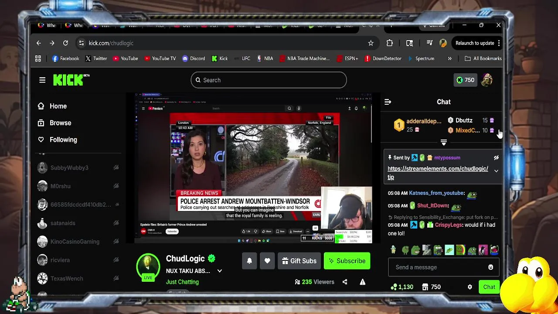The width and height of the screenshot is (558, 314).
Task: Open Google Lens search icon in toolbar
Action: [x=409, y=43]
